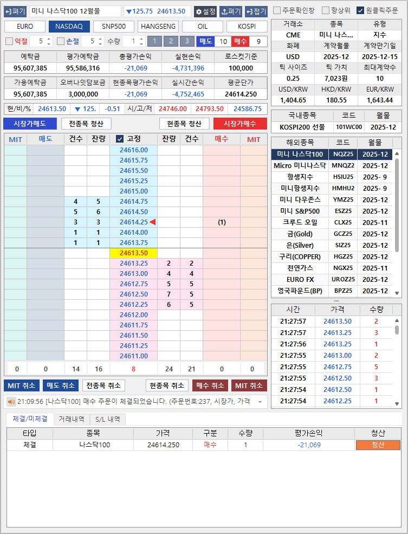Image resolution: width=408 pixels, height=534 pixels.
Task: Toggle the 주문확인창 checkbox
Action: [277, 10]
